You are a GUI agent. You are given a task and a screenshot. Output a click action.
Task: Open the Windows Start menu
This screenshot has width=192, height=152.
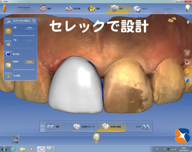point(4,149)
